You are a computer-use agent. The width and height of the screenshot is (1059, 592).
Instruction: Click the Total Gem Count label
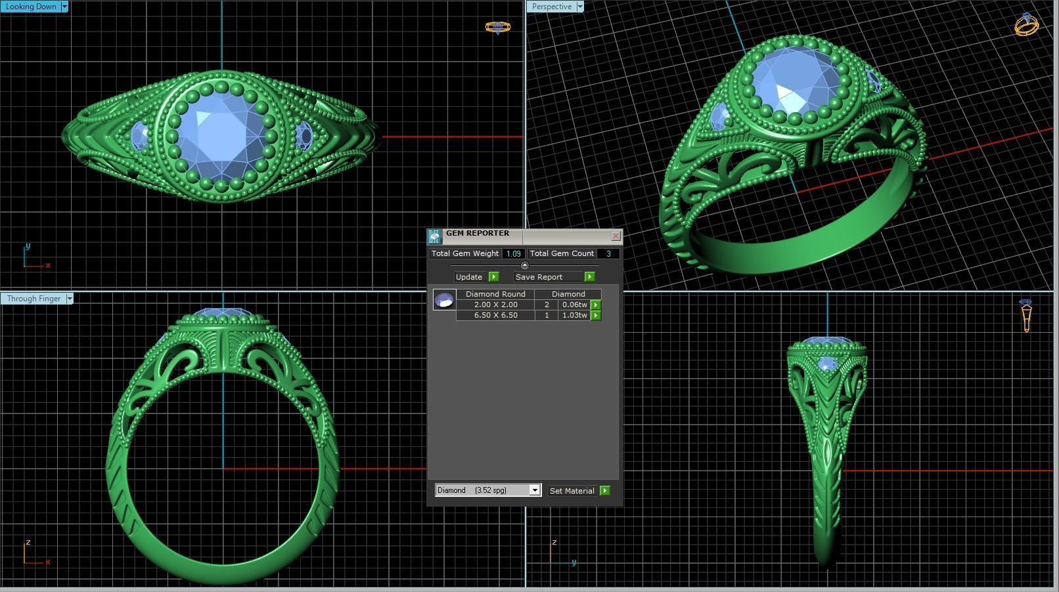click(x=562, y=253)
